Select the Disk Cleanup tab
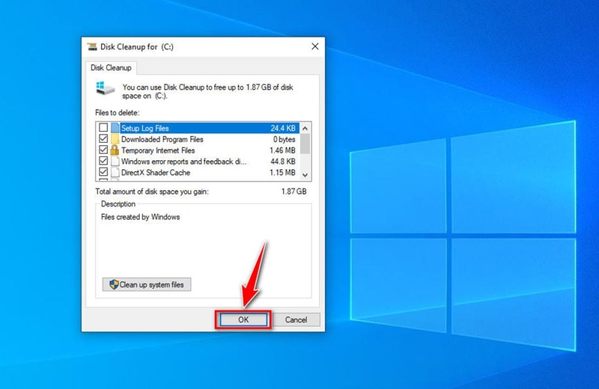The width and height of the screenshot is (599, 389). (111, 67)
